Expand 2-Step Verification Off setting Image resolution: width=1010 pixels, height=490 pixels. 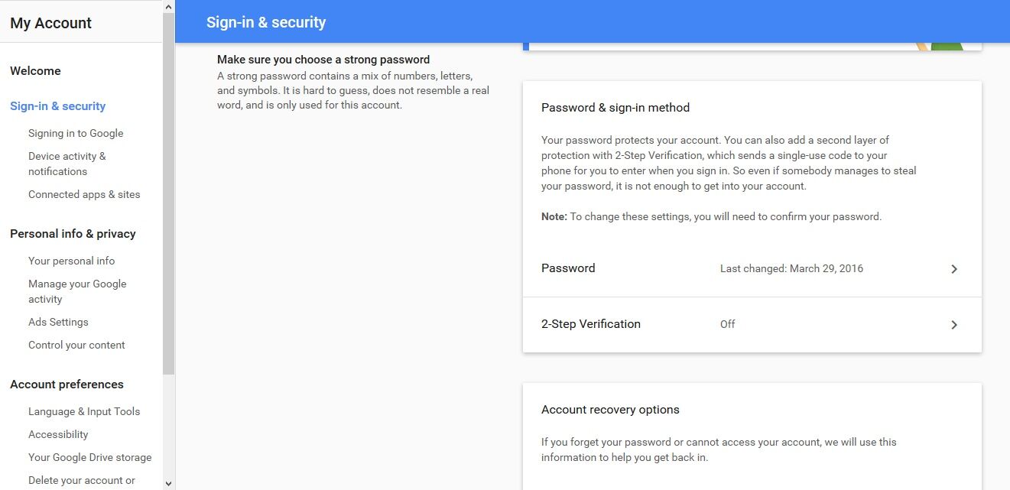pyautogui.click(x=752, y=325)
